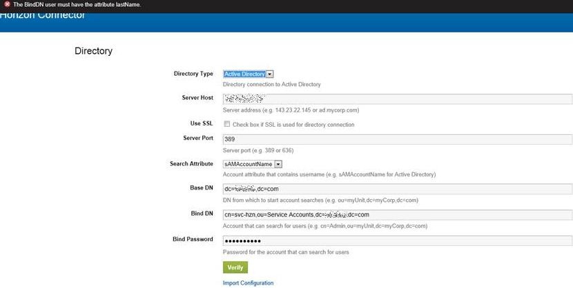573x288 pixels.
Task: Click the 'Account that can search for users' hint
Action: pos(325,226)
